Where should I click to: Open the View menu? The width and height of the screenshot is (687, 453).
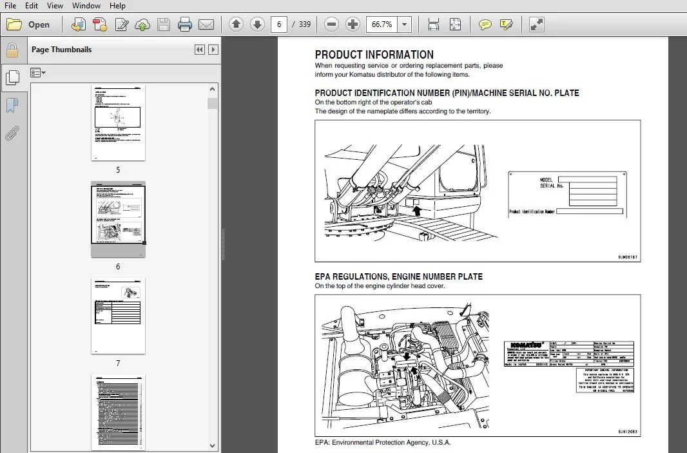(55, 6)
